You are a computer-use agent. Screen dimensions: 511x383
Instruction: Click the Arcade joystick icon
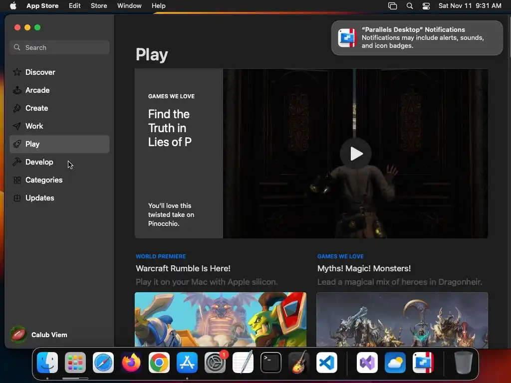coord(17,90)
